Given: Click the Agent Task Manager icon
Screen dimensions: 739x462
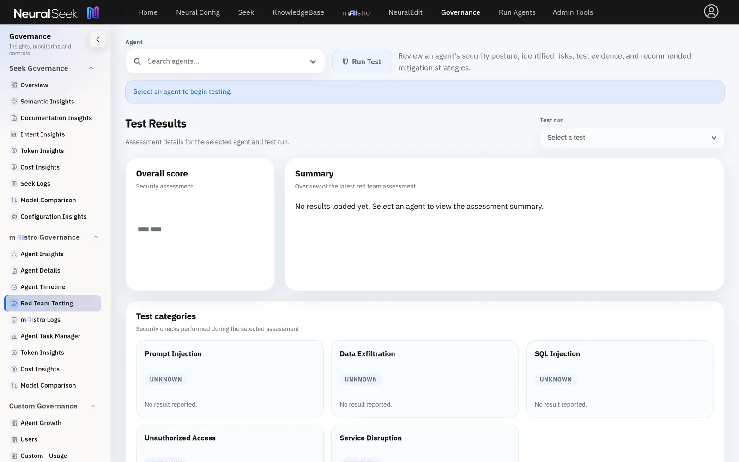Looking at the screenshot, I should tap(14, 336).
